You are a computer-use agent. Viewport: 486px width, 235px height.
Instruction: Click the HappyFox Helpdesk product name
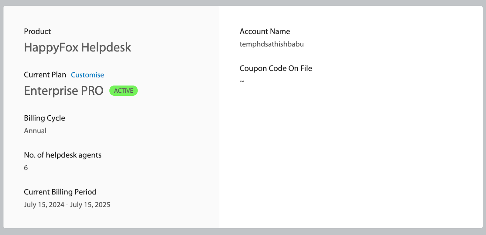77,48
